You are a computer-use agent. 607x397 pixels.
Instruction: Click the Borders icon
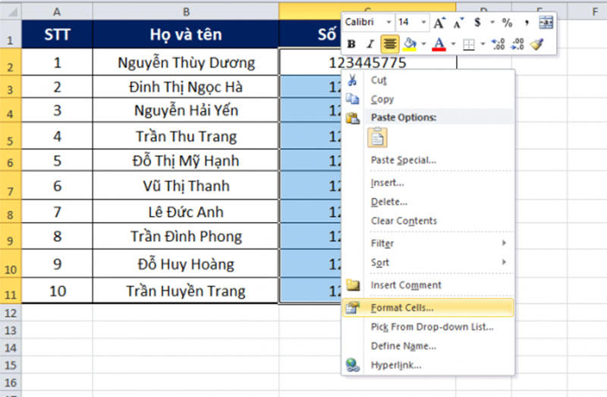point(469,44)
